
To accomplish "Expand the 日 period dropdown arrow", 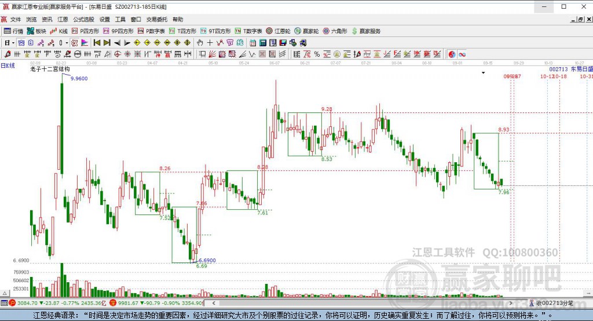I will point(13,43).
